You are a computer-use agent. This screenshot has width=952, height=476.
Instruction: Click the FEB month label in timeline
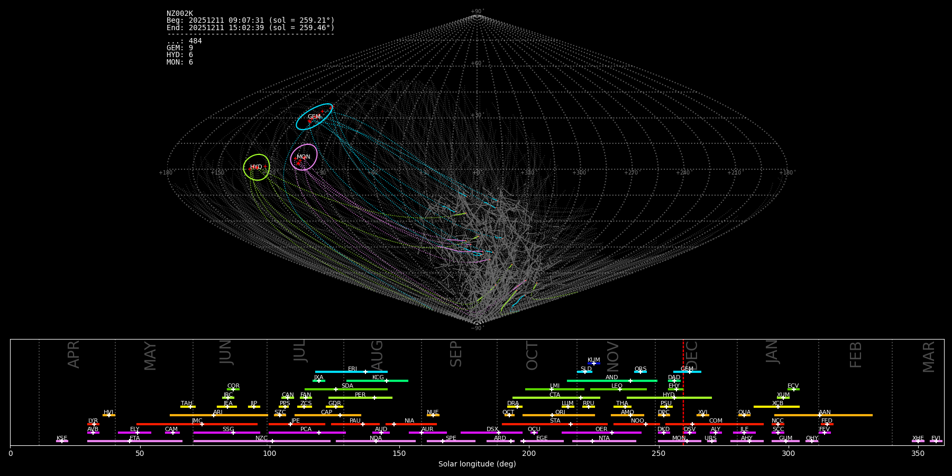pos(855,355)
